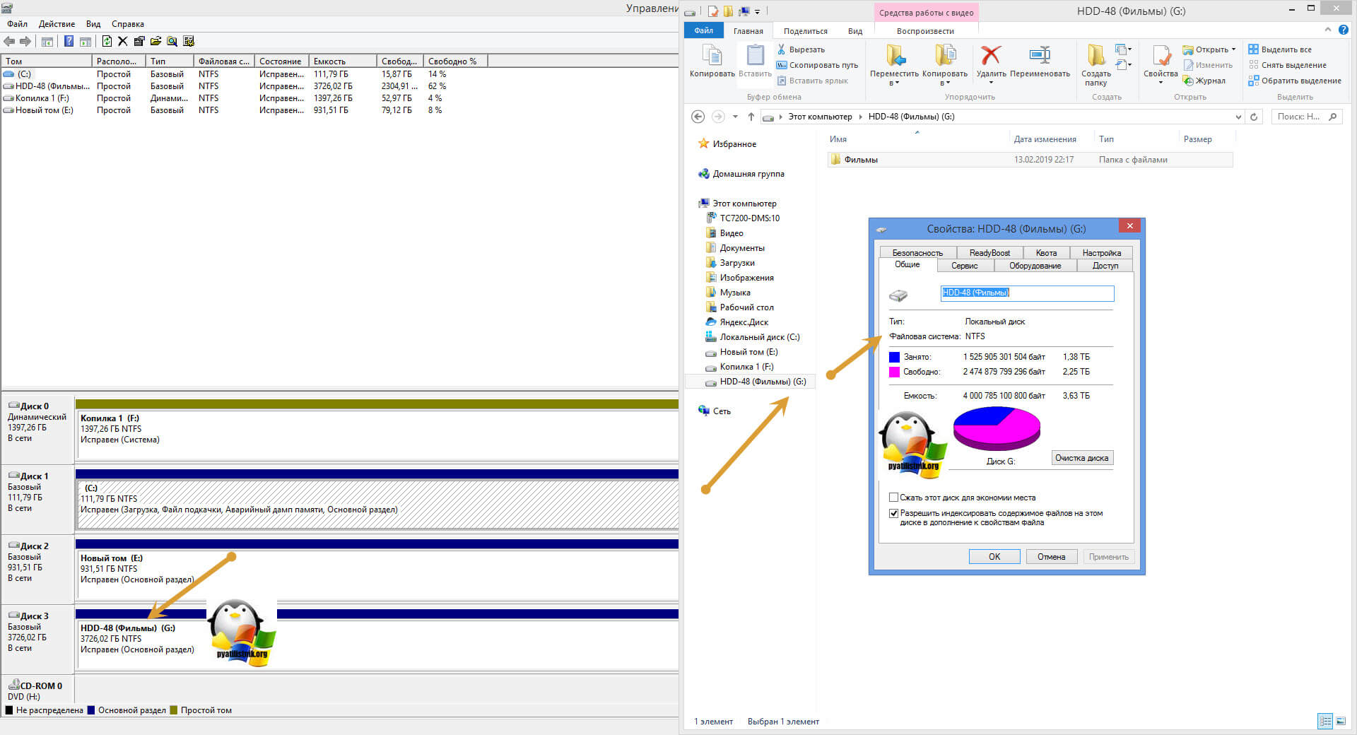Click the blue 'Занято' color swatch

894,357
